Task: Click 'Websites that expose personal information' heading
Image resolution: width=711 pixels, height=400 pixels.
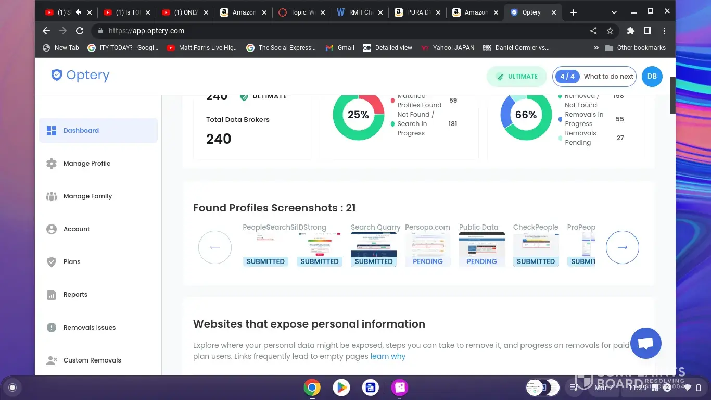Action: pyautogui.click(x=309, y=324)
